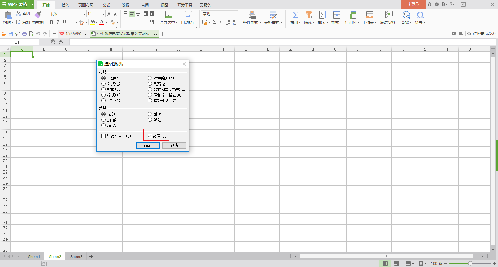Click the AutoSum (求和) sigma icon

[x=295, y=15]
